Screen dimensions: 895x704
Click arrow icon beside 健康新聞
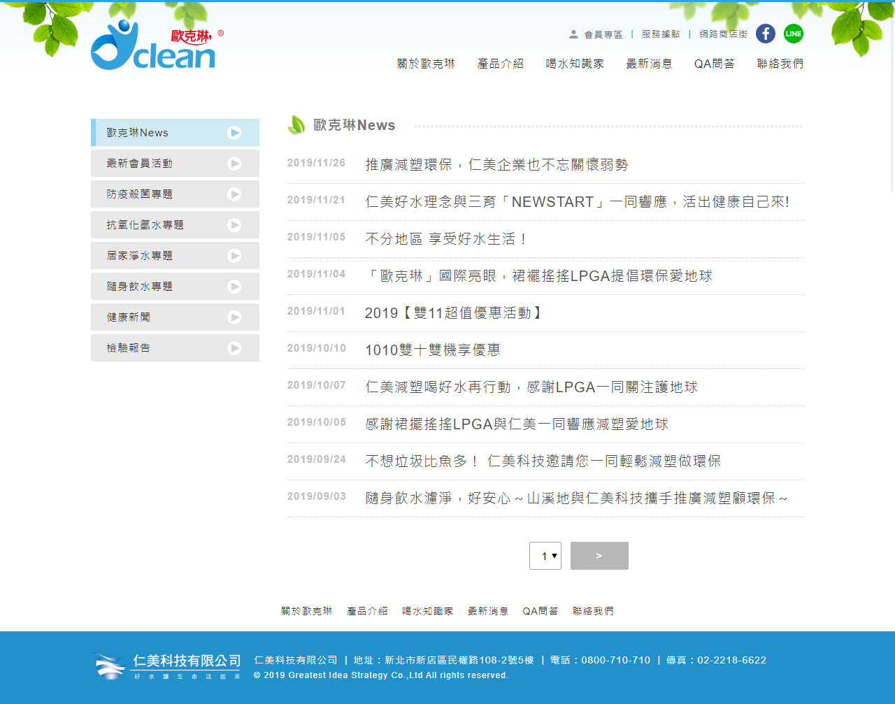point(235,317)
